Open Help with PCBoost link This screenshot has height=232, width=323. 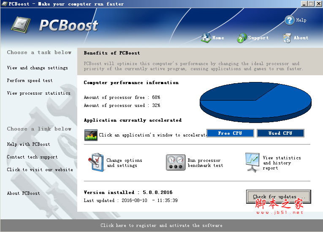(x=28, y=144)
